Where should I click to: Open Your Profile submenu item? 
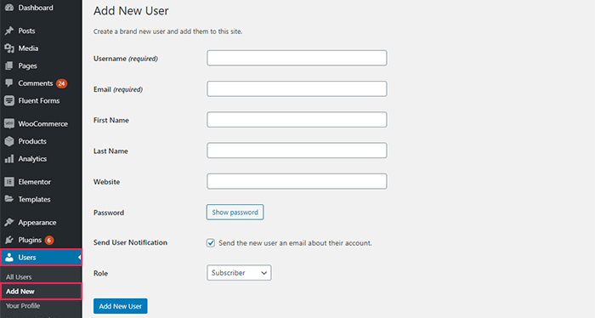23,306
